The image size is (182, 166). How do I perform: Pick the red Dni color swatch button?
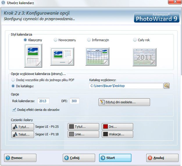tap(117, 127)
